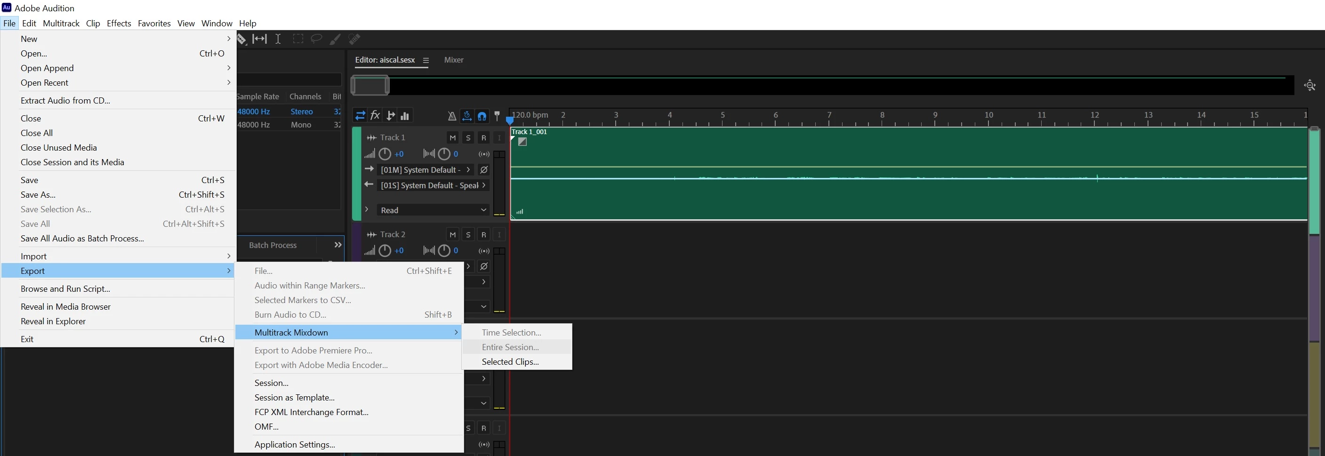Toggle Track 1 polarity reverse button
Viewport: 1325px width, 456px height.
pos(484,170)
